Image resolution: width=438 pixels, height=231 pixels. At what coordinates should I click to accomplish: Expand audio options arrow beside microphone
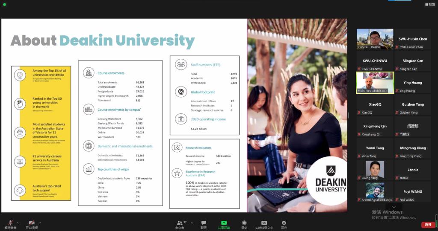coord(18,222)
